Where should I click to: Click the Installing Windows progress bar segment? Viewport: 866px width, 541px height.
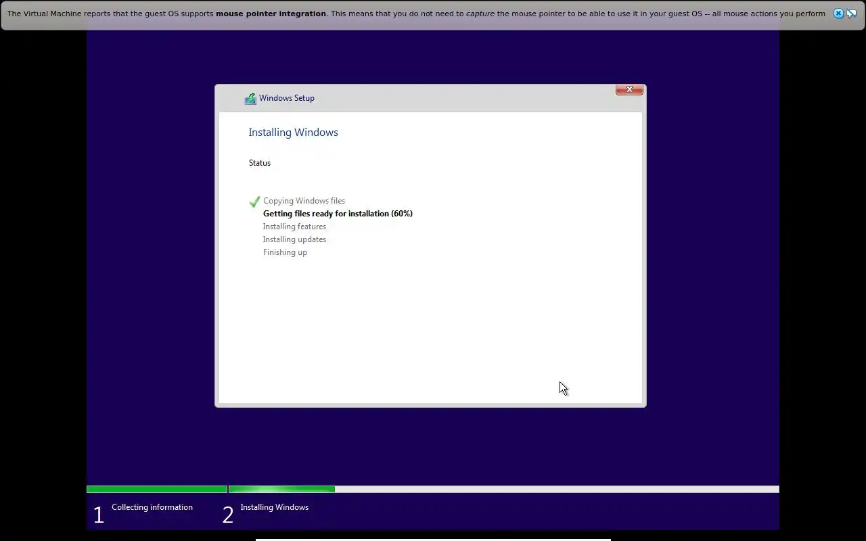point(504,489)
